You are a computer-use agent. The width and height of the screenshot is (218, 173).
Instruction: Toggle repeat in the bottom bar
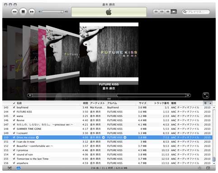tap(19, 168)
